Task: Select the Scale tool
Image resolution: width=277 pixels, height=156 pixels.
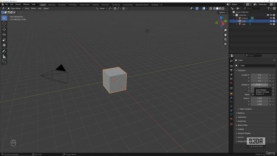Action: tap(4, 40)
